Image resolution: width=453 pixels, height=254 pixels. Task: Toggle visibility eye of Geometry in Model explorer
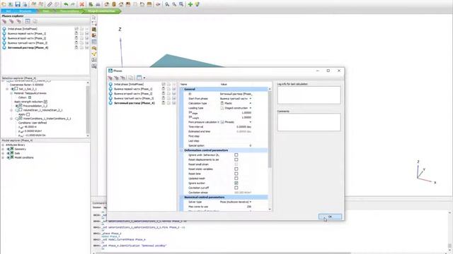[x=8, y=149]
